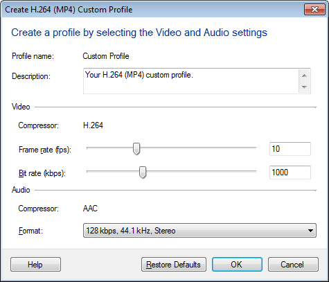The image size is (329, 282).
Task: Click the far left end of Bit rate track
Action: 88,171
